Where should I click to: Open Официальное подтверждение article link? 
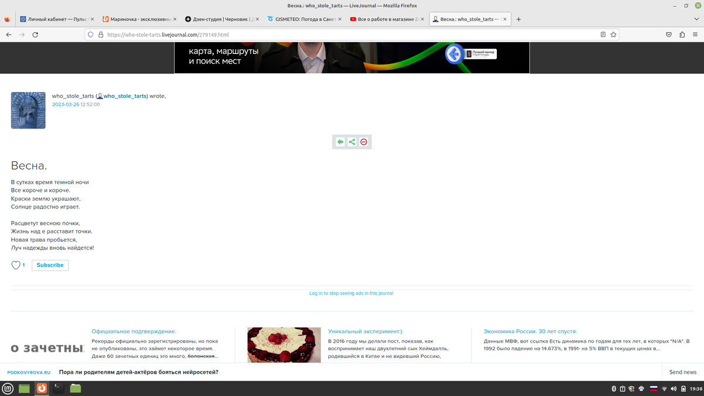[x=134, y=331]
